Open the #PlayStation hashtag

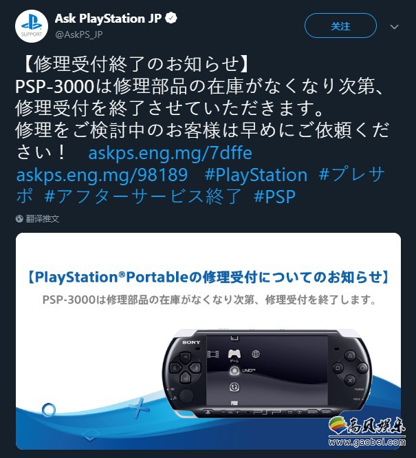coord(256,175)
